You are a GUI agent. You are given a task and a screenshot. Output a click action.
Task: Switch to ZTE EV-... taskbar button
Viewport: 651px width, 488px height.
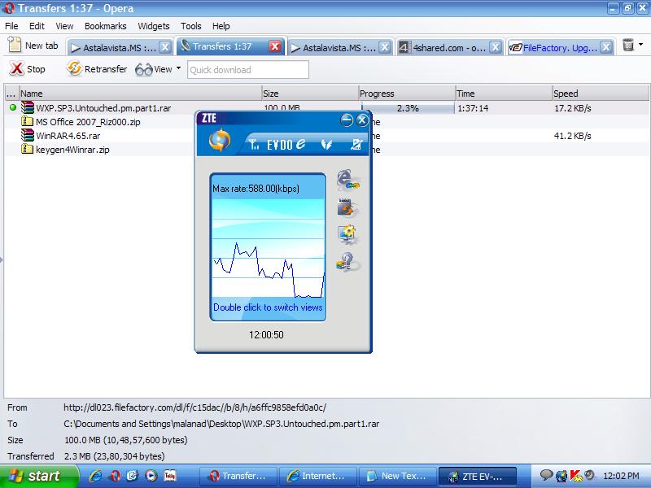pyautogui.click(x=478, y=476)
